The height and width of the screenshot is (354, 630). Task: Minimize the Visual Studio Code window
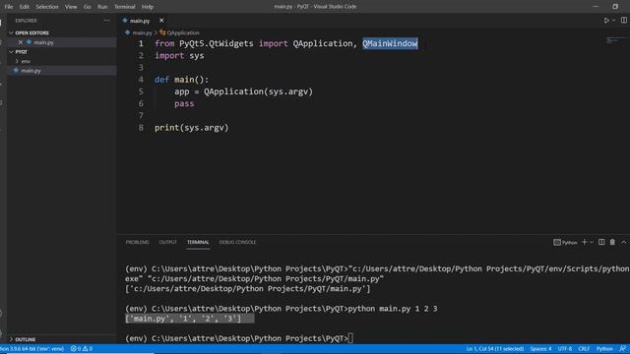(x=596, y=7)
